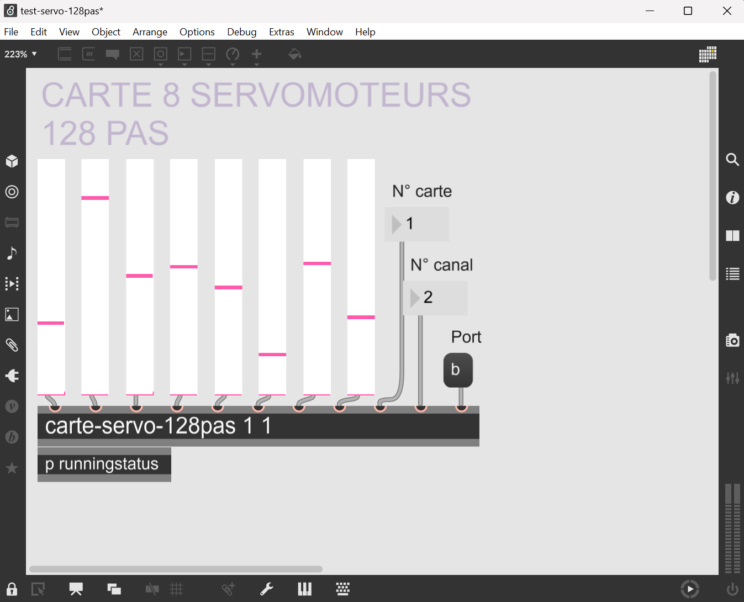
Task: Add a message box from the toolbar
Action: pyautogui.click(x=88, y=54)
